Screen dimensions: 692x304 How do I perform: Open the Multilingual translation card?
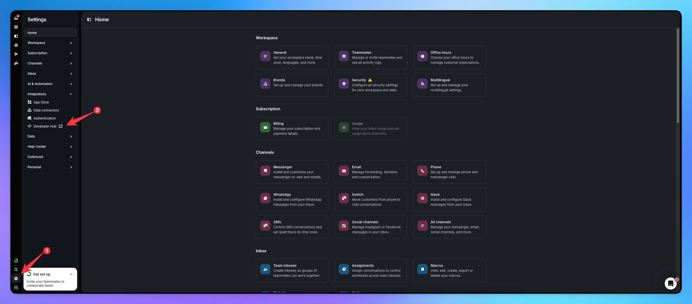pyautogui.click(x=449, y=85)
